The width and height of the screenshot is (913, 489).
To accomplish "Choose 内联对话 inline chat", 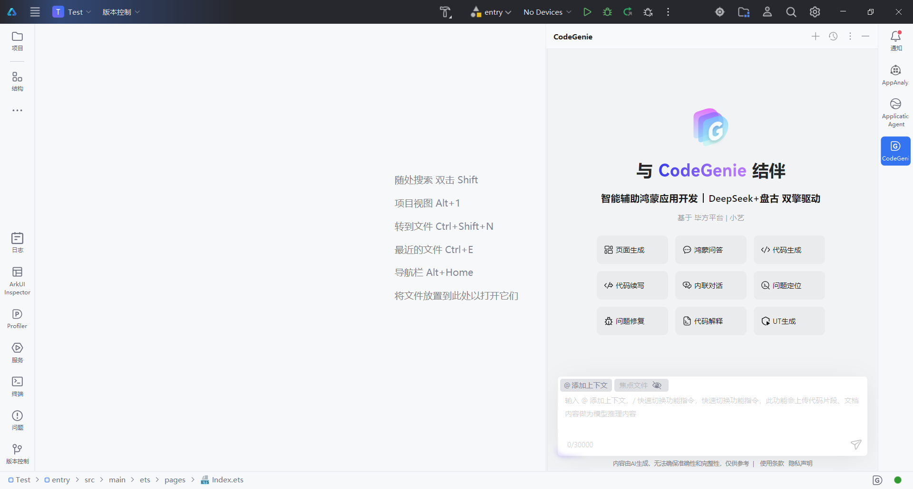I will pyautogui.click(x=711, y=285).
